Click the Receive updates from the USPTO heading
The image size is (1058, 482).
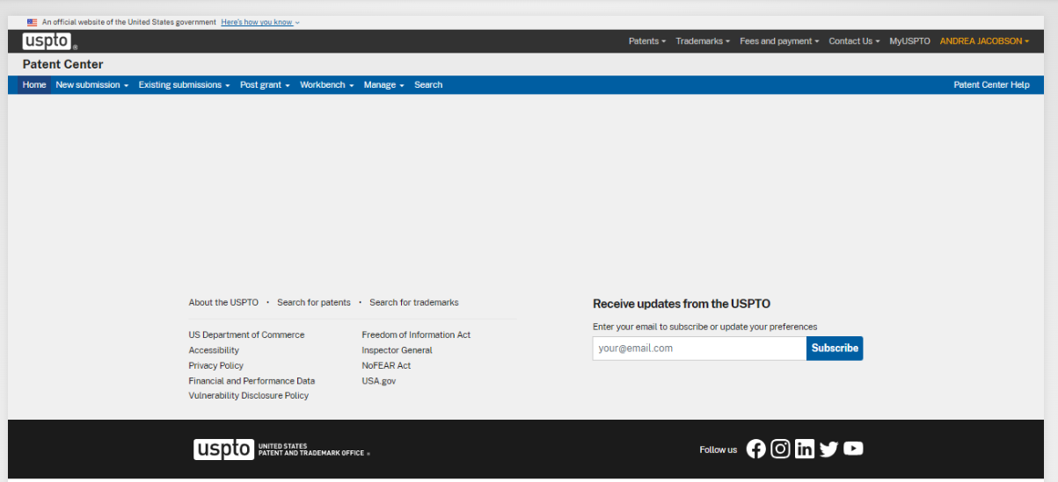pyautogui.click(x=682, y=304)
